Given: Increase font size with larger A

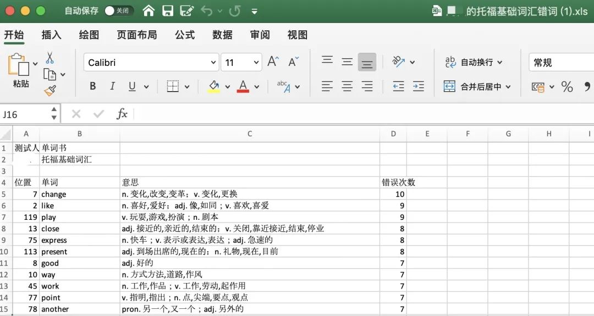Looking at the screenshot, I should (273, 62).
